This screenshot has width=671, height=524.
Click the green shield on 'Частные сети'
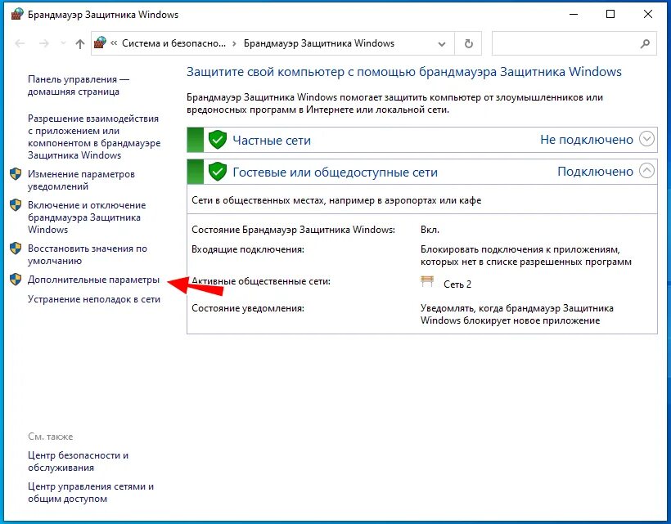point(218,140)
